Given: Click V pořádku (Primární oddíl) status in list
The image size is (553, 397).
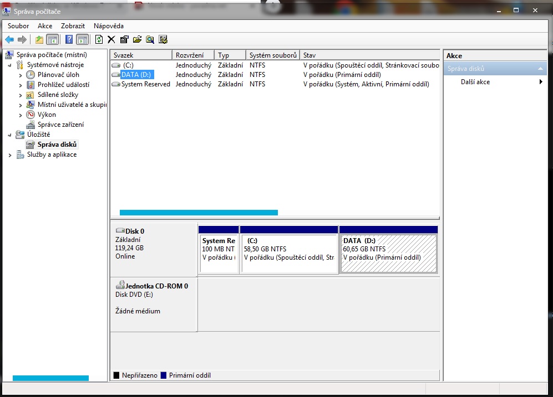Looking at the screenshot, I should click(x=342, y=75).
